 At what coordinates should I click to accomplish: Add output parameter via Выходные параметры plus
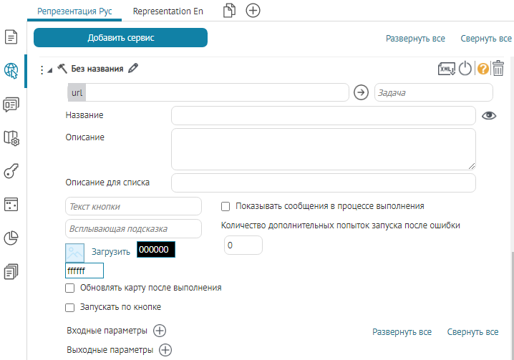click(x=165, y=350)
